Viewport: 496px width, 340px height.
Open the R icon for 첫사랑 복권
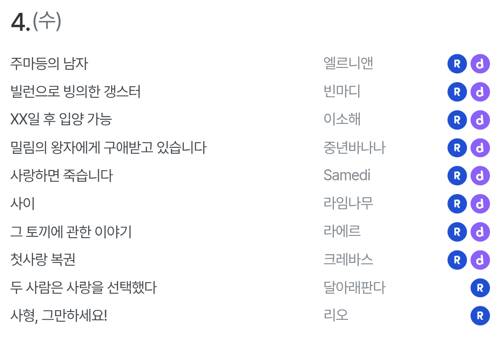pos(457,260)
